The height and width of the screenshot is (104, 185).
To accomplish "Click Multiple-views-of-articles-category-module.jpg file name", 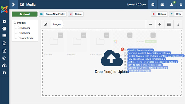I will click(152, 62).
